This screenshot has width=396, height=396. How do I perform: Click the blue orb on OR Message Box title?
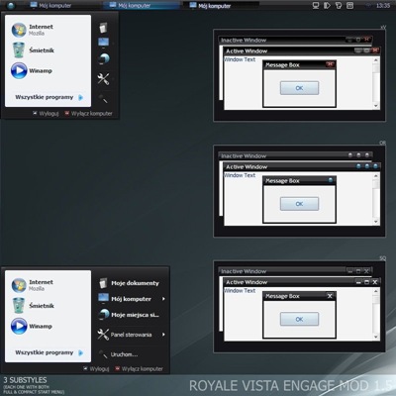point(331,180)
